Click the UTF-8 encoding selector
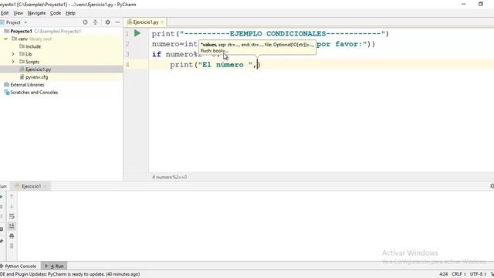Image resolution: width=494 pixels, height=278 pixels. click(479, 274)
